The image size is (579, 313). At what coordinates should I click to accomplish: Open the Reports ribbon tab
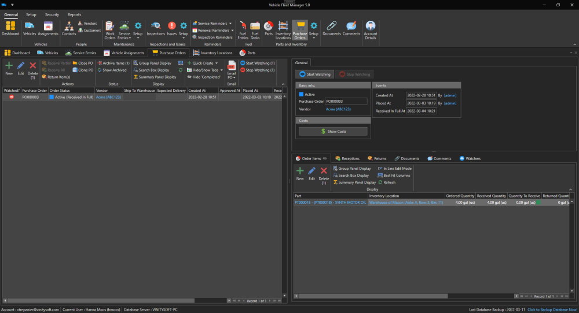[74, 15]
